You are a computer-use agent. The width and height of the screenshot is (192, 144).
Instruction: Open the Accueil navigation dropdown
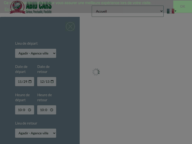(127, 11)
